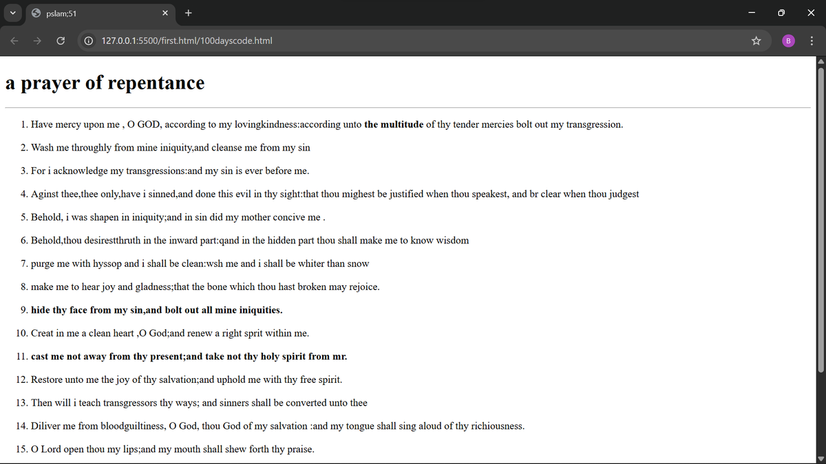Close the pslam;51 tab
826x464 pixels.
165,13
